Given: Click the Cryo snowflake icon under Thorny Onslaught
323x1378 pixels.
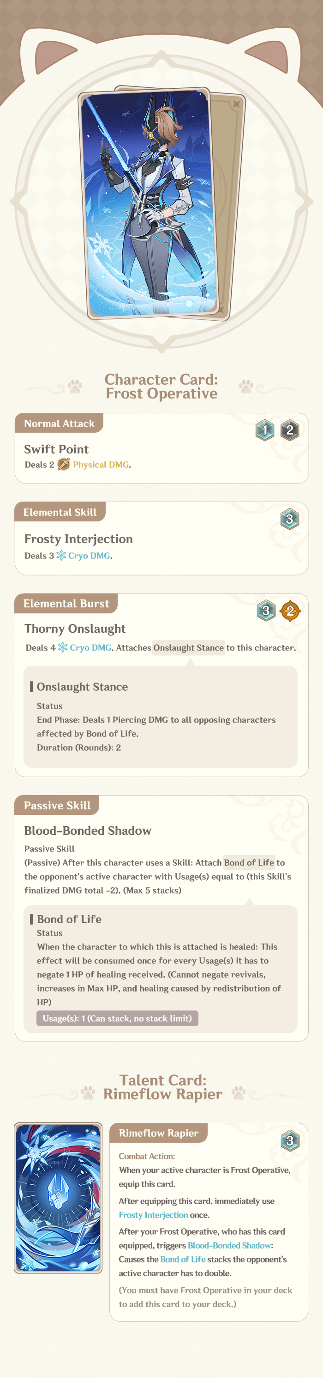Looking at the screenshot, I should (62, 647).
